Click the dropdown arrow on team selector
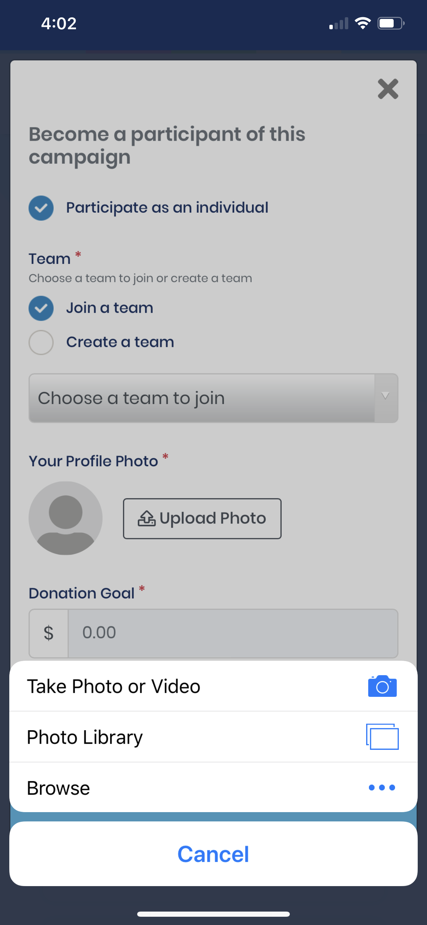427x925 pixels. (386, 396)
